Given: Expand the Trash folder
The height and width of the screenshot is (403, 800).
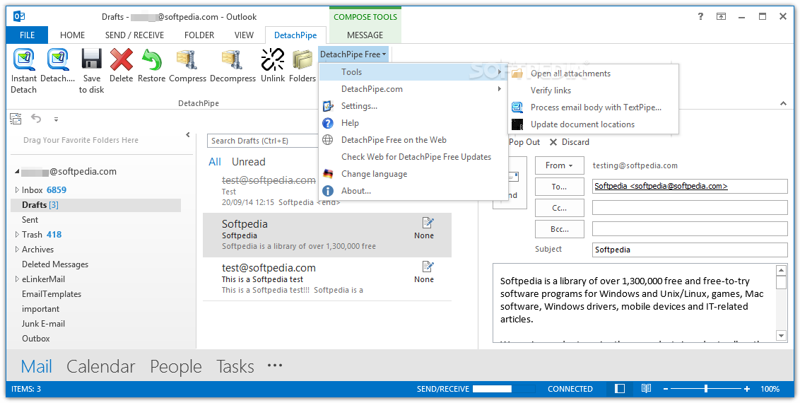Looking at the screenshot, I should click(17, 235).
